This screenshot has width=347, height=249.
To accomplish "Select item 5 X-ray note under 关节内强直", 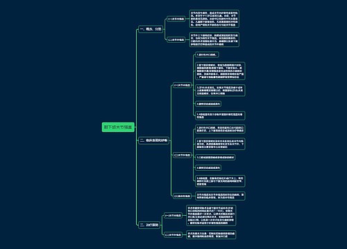I will coord(220,116).
